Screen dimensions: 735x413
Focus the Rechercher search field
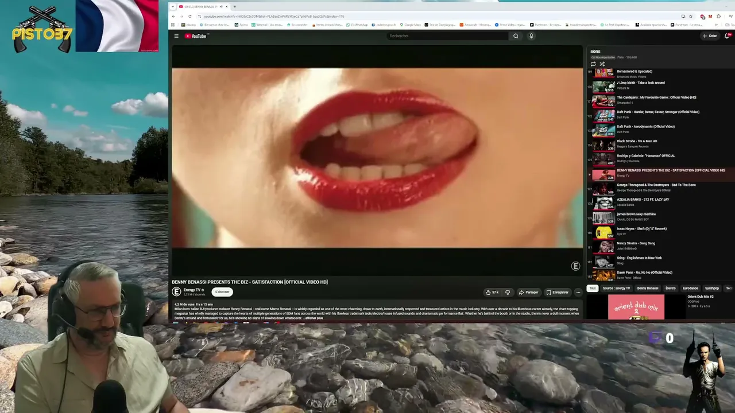tap(448, 36)
